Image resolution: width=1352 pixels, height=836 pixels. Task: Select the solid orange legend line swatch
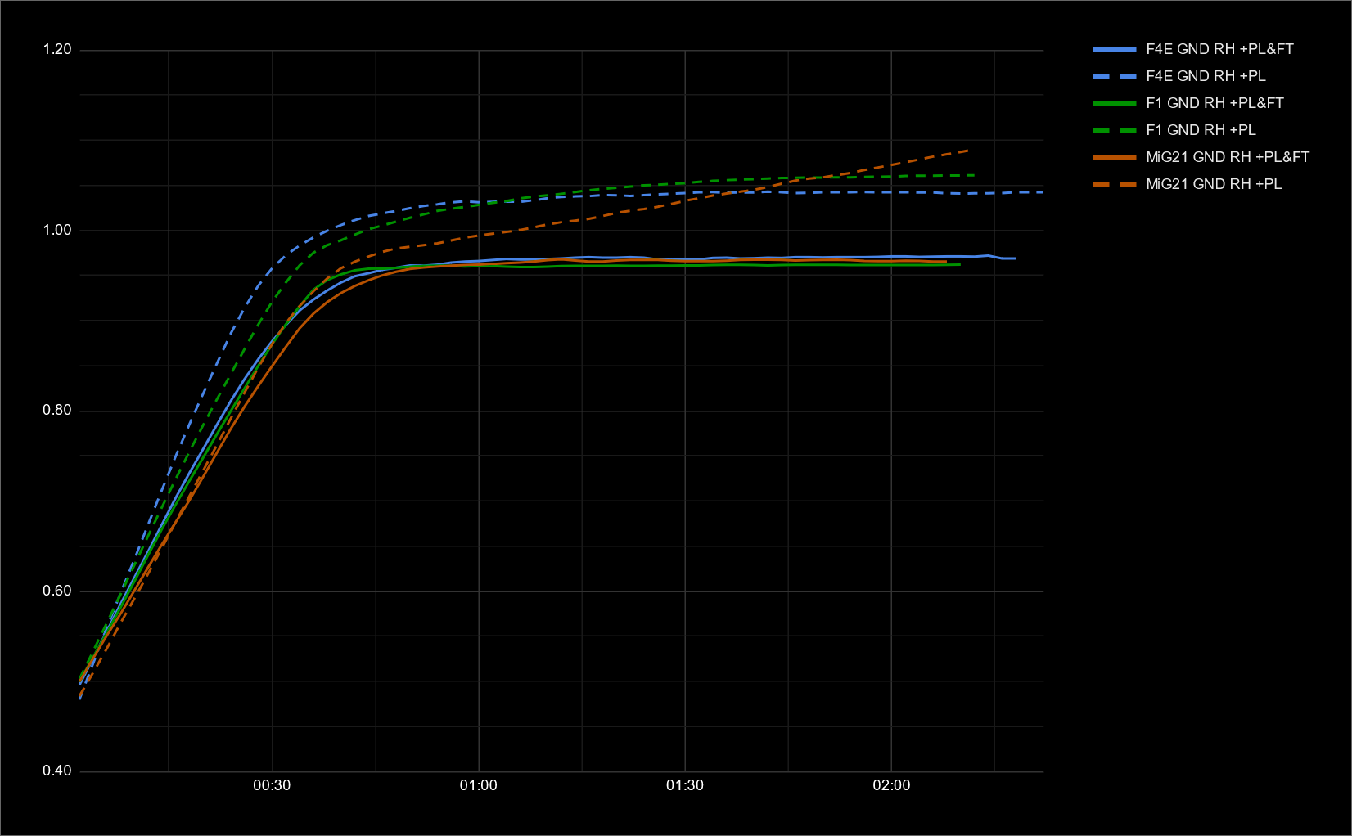pyautogui.click(x=1115, y=158)
